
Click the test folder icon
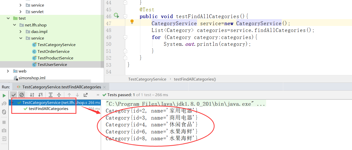click(15, 18)
